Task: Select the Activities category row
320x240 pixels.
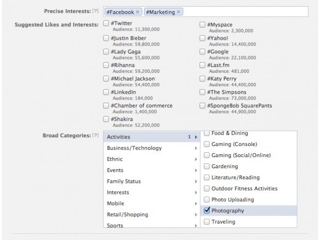Action: tap(152, 137)
